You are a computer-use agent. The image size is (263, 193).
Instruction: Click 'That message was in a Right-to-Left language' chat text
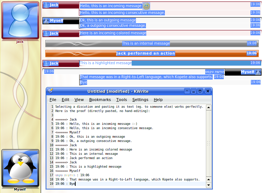point(146,77)
